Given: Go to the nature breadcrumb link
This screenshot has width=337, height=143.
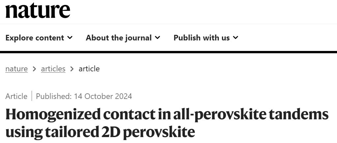Looking at the screenshot, I should click(x=16, y=69).
